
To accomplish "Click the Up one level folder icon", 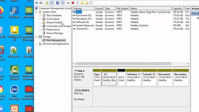I will 47,3.
